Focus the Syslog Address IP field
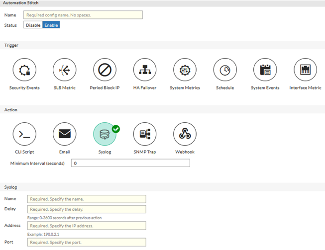Screen dimensions: 325x250 [x=87, y=226]
